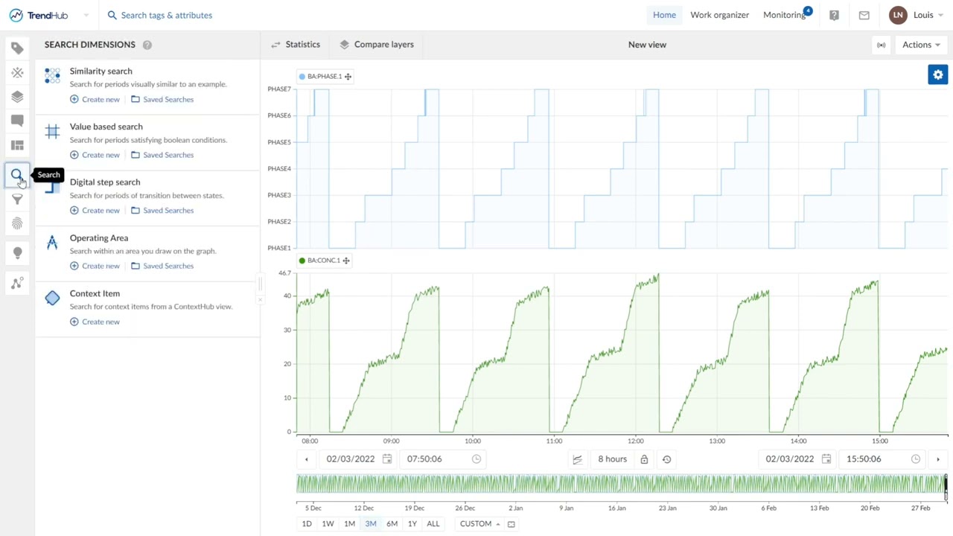
Task: Open the dropdown arrow beside TrendHub logo
Action: [x=86, y=15]
